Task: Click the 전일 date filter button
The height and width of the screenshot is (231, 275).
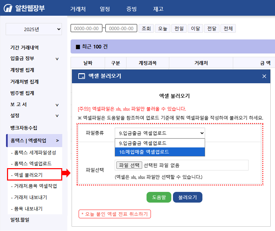Action: [x=179, y=28]
